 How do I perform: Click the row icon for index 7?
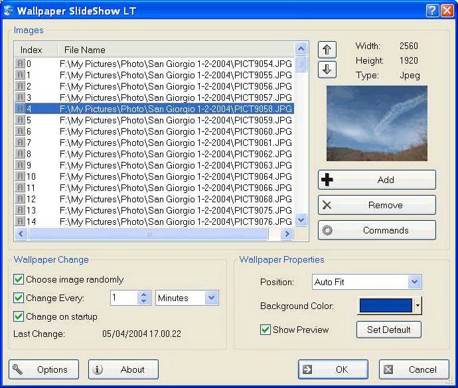[20, 143]
